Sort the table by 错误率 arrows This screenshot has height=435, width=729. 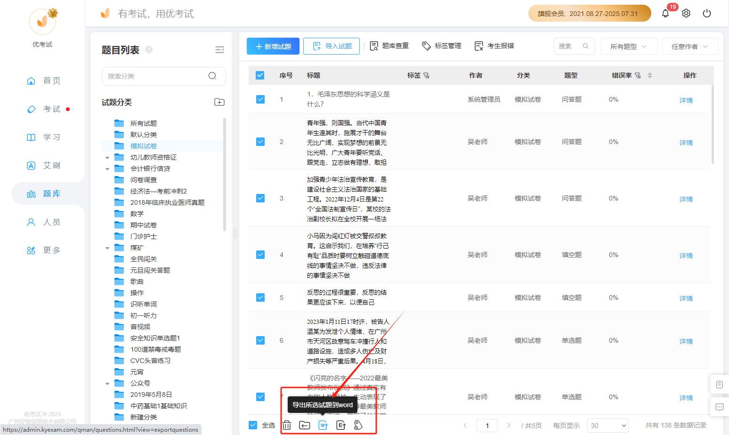(x=650, y=75)
